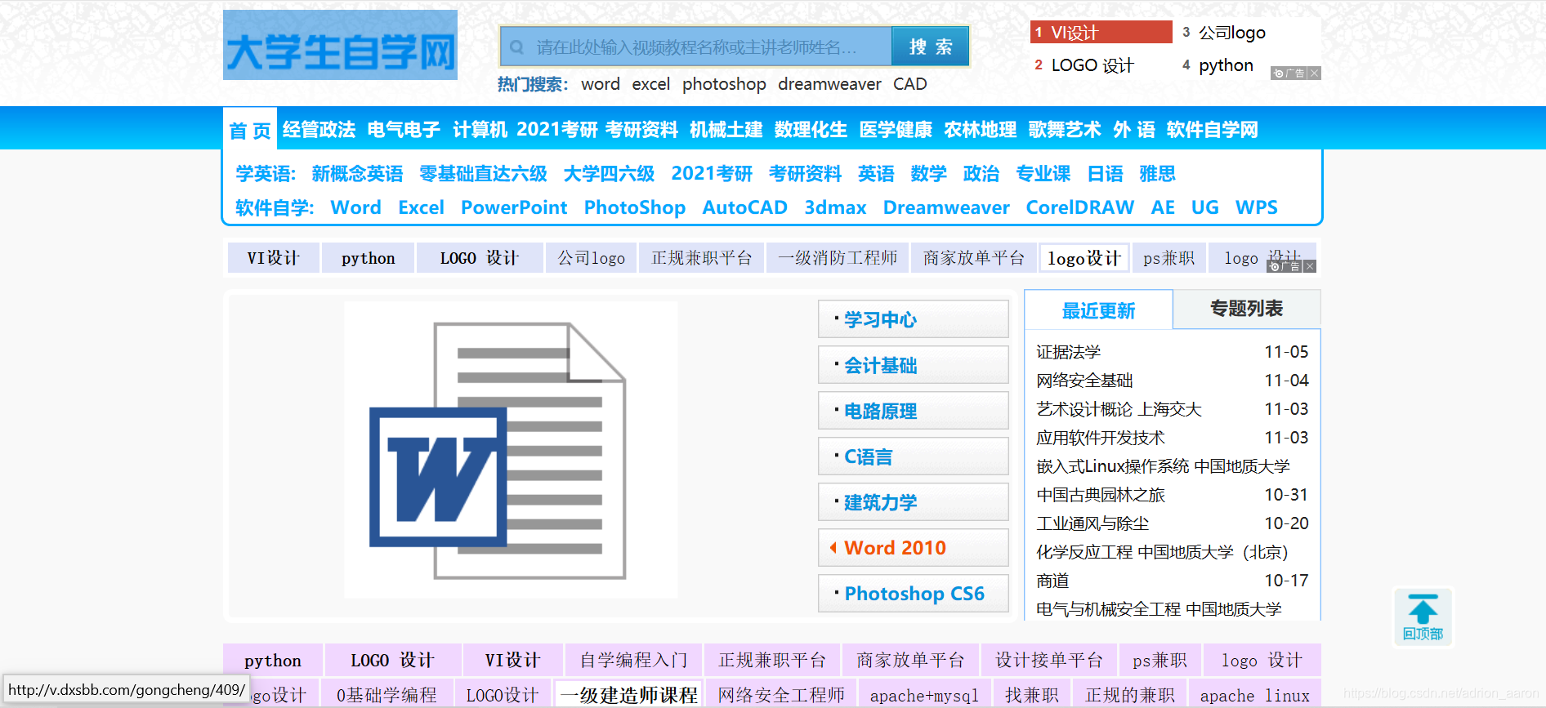Viewport: 1546px width, 708px height.
Task: Open the 歌舞艺术 navigation menu
Action: [x=1065, y=129]
